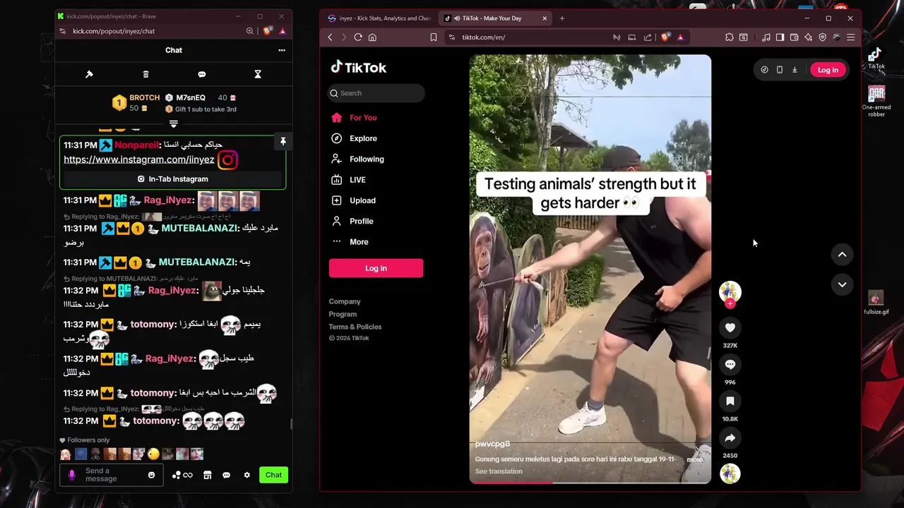Save video with bookmark icon
The image size is (904, 508).
tap(730, 401)
